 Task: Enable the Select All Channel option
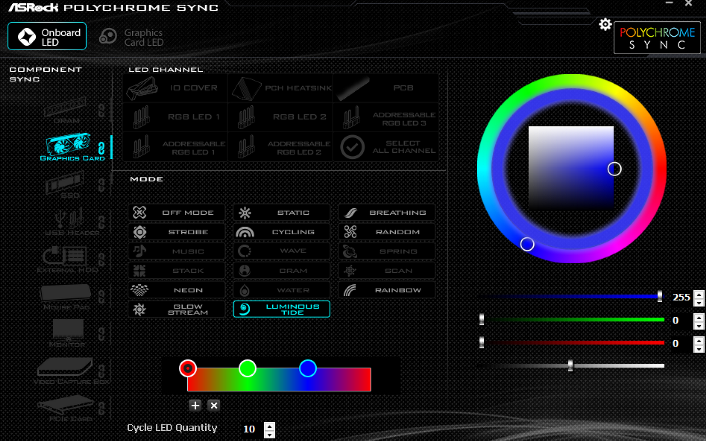386,146
